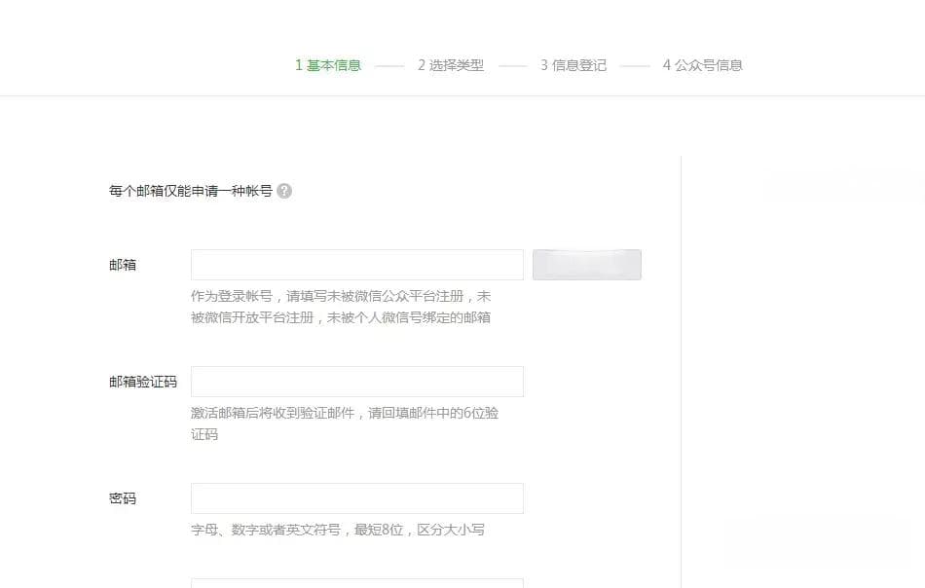The width and height of the screenshot is (925, 588).
Task: Click the 每个邮箱仅能申请一种帐号 text
Action: 191,191
